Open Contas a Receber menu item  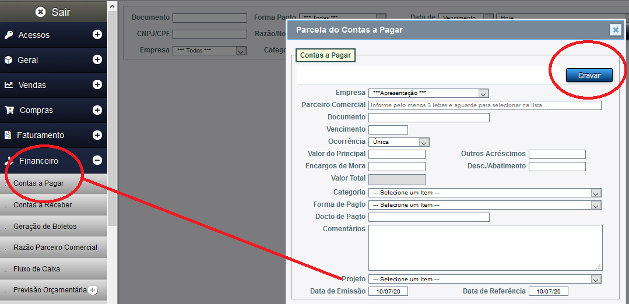pos(43,204)
